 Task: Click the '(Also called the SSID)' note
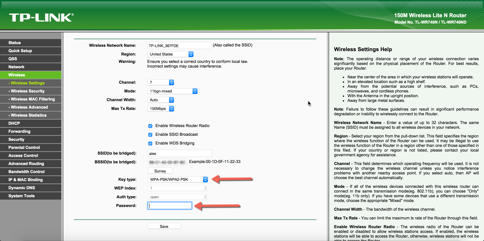[233, 45]
